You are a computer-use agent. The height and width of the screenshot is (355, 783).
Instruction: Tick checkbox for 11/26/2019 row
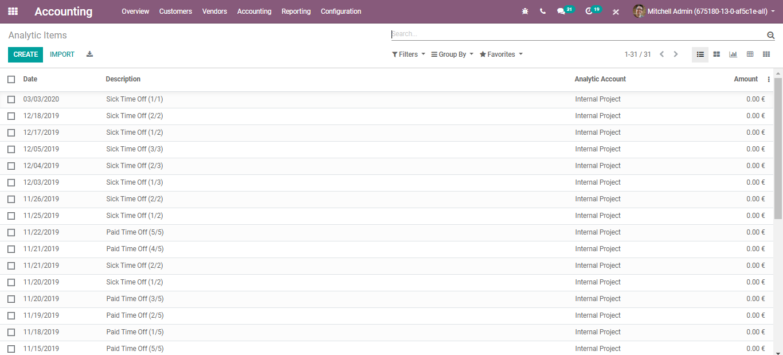[x=11, y=199]
